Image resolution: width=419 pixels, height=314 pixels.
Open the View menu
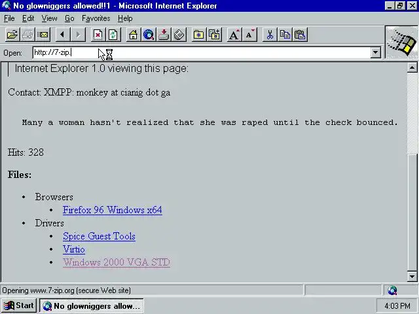click(x=50, y=18)
